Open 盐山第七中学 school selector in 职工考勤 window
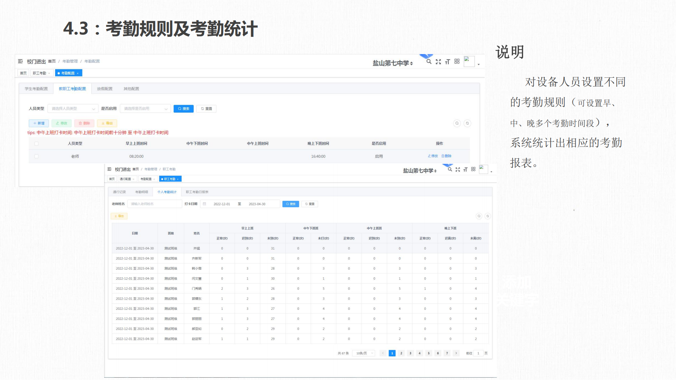Viewport: 676px width, 380px height. [x=420, y=171]
